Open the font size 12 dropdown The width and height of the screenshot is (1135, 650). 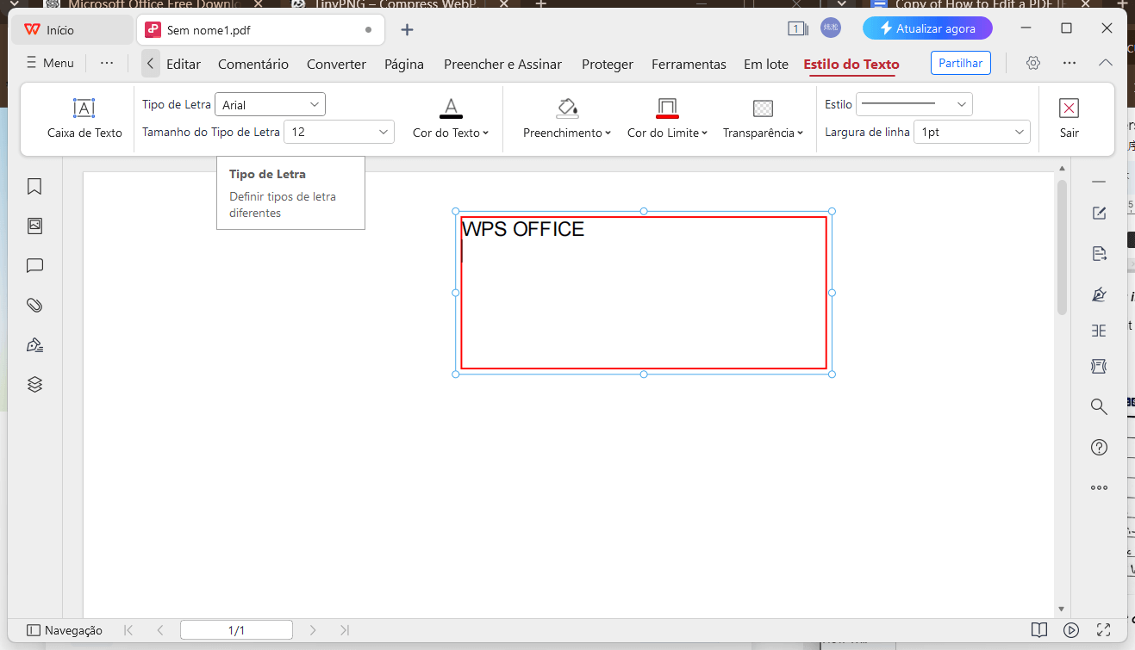[340, 132]
